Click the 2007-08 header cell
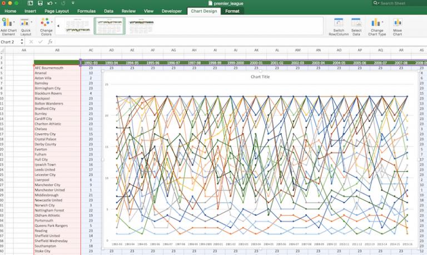Image resolution: width=427 pixels, height=255 pixels. point(401,63)
